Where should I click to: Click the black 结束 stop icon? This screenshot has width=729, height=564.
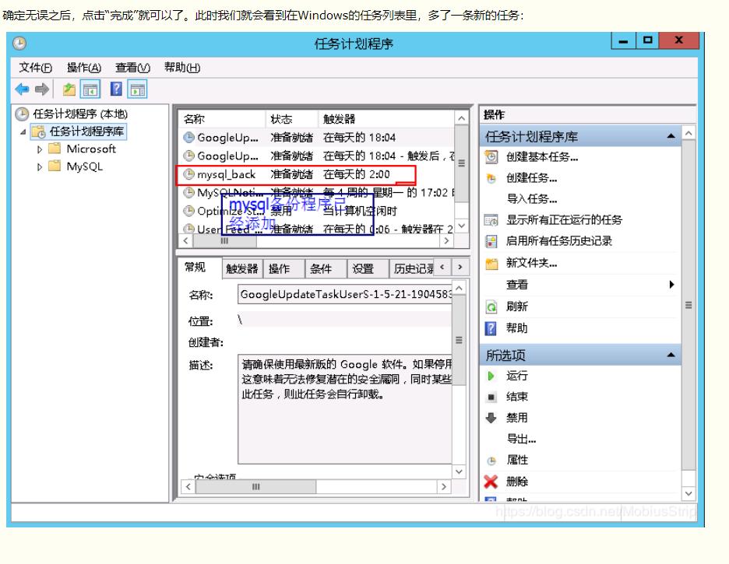click(491, 397)
